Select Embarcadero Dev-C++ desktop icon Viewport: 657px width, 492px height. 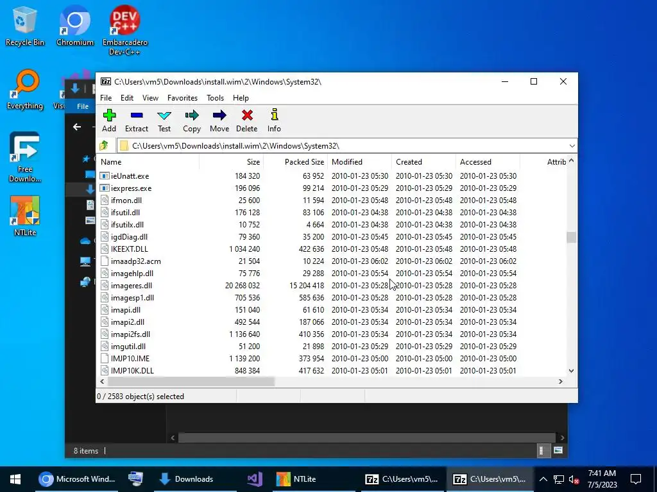click(x=125, y=30)
